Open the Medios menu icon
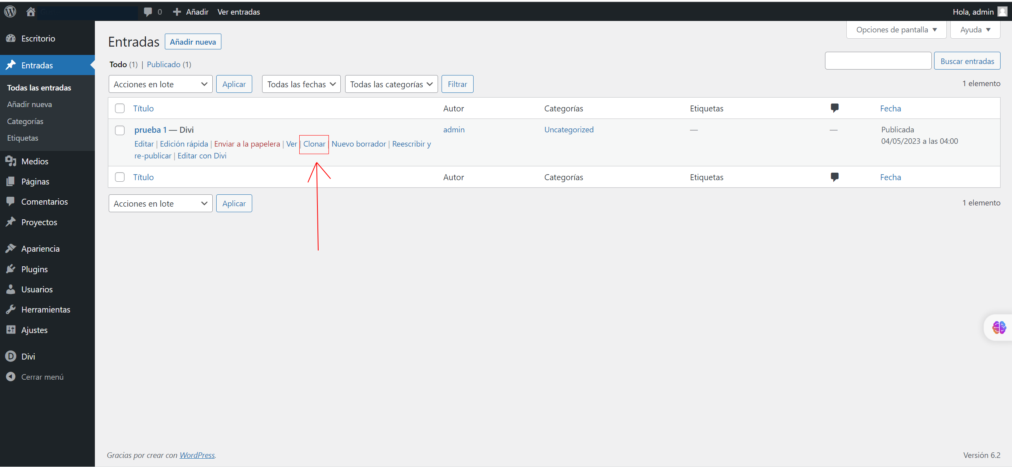 coord(11,161)
